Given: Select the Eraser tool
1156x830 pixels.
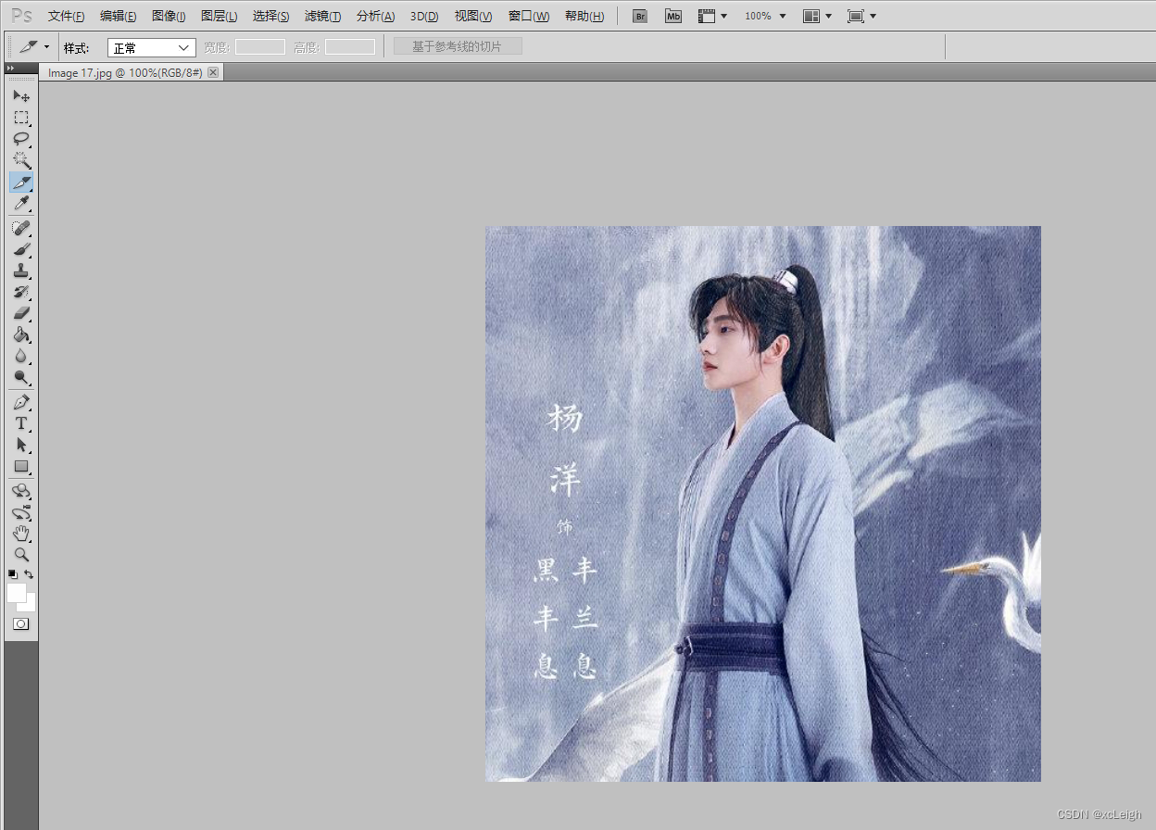Looking at the screenshot, I should click(21, 313).
